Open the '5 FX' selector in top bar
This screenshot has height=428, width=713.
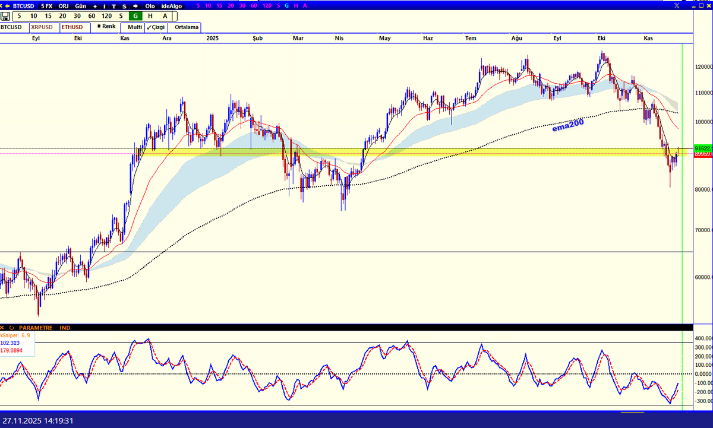[46, 5]
